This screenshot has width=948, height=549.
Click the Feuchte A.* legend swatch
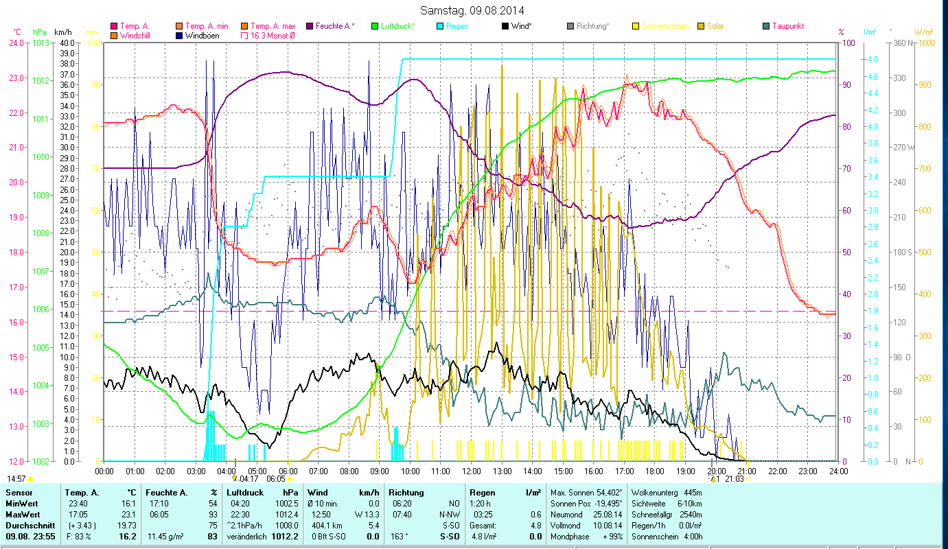click(x=309, y=26)
